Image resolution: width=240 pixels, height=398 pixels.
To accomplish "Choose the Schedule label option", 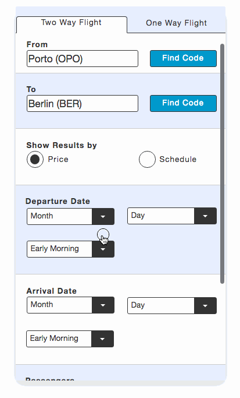I will pyautogui.click(x=178, y=160).
